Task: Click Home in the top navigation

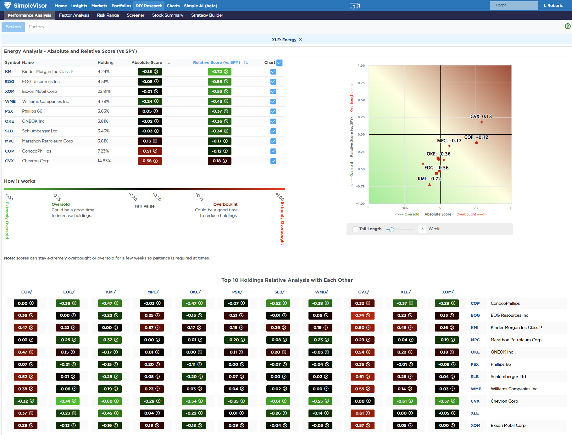Action: point(61,6)
